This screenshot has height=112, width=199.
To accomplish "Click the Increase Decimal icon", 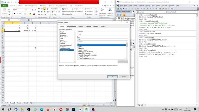I will [x=53, y=15].
